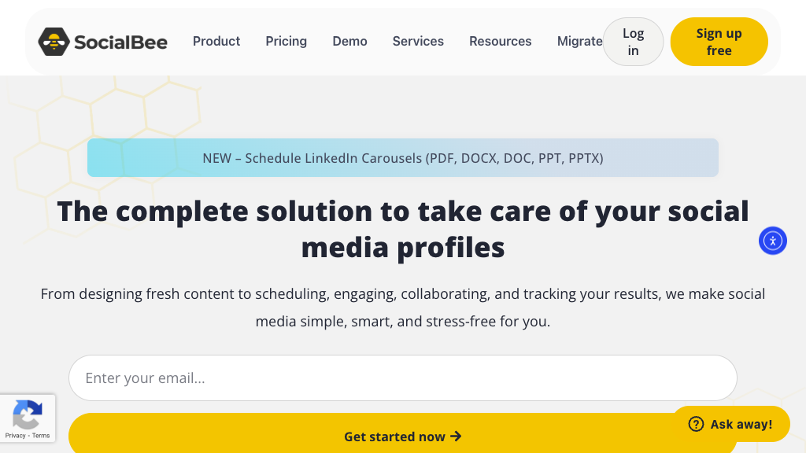
Task: Select the Demo item in the navigation bar
Action: 349,41
